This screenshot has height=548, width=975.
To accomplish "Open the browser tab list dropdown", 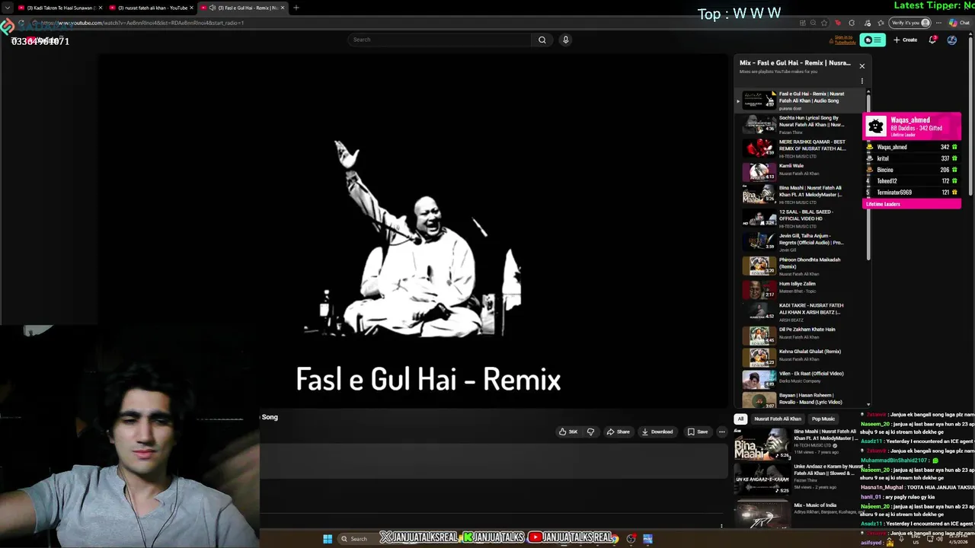I will pos(7,8).
